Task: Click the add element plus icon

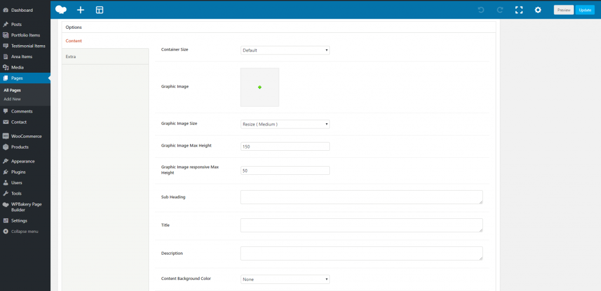Action: pos(80,10)
